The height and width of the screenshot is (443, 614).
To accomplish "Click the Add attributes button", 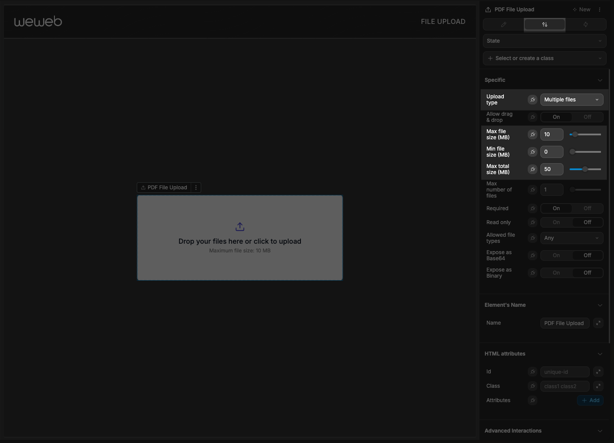I will [x=590, y=400].
